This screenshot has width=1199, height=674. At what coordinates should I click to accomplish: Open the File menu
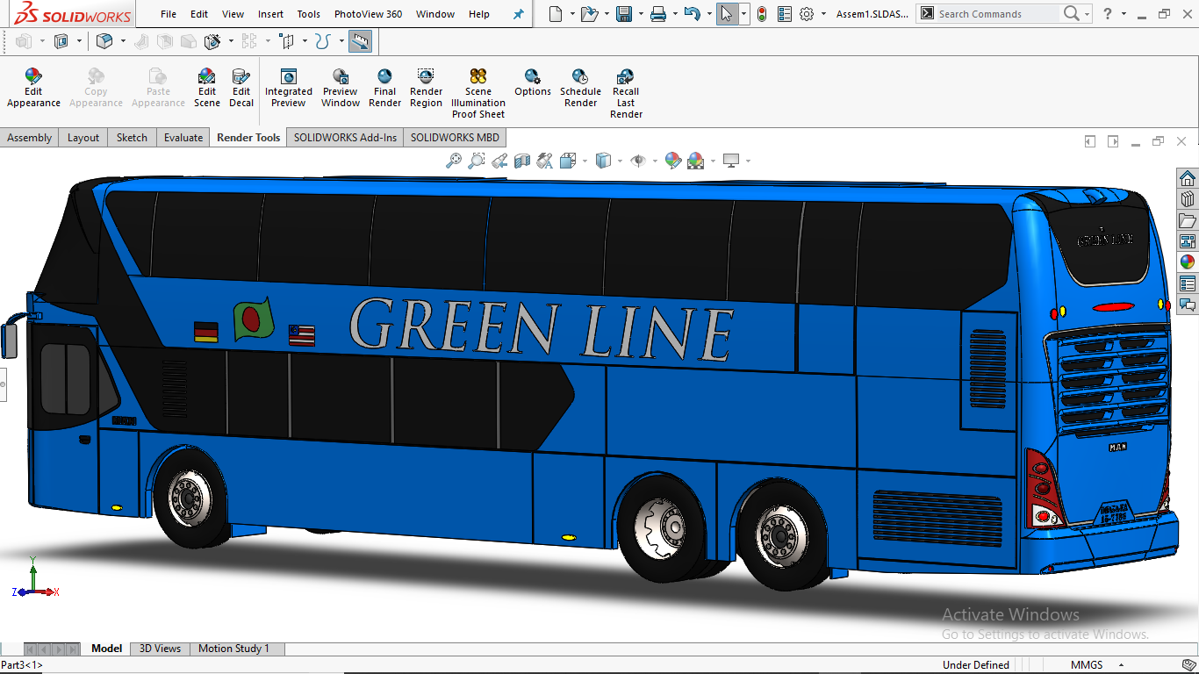coord(169,14)
